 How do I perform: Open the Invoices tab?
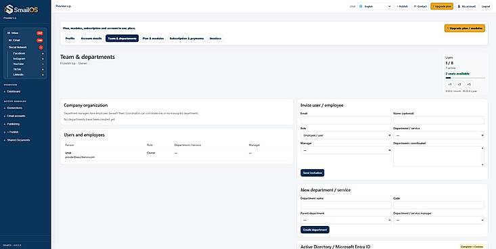pos(215,39)
